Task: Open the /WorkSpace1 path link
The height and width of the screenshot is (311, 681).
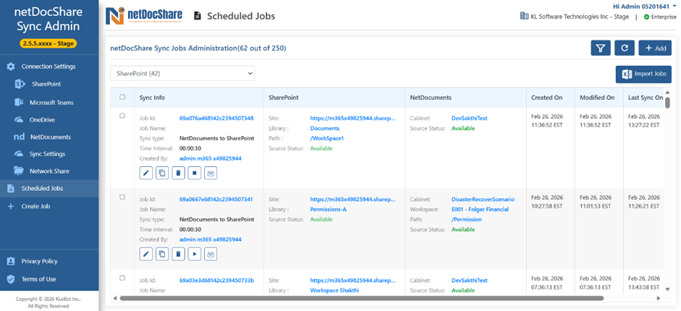Action: (x=326, y=138)
